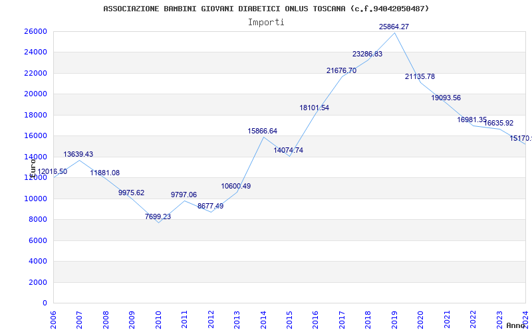Click the x-axis year 2008
This screenshot has width=532, height=332.
click(x=106, y=319)
